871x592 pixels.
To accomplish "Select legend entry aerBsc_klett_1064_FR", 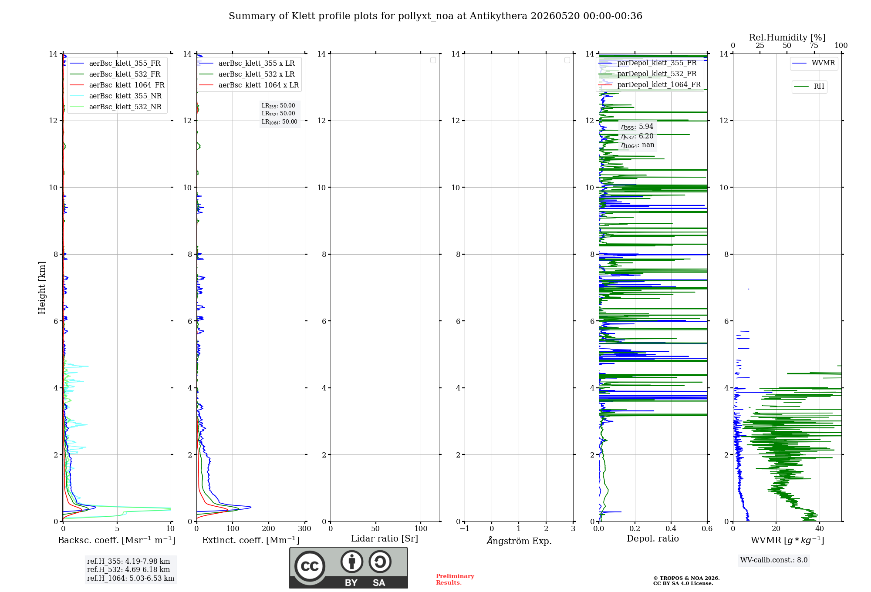I will pyautogui.click(x=127, y=85).
